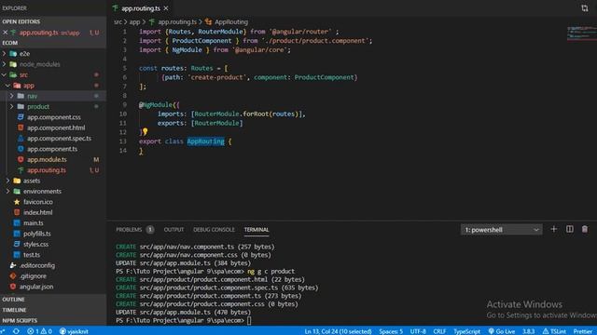Viewport: 597px width, 335px height.
Task: Start Go Live server
Action: [502, 331]
